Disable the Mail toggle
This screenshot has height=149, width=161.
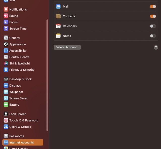pyautogui.click(x=153, y=7)
